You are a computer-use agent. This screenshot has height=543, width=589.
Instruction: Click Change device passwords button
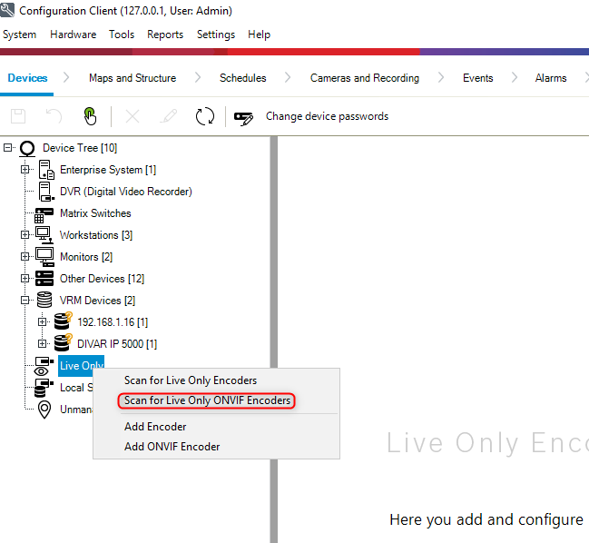[327, 116]
